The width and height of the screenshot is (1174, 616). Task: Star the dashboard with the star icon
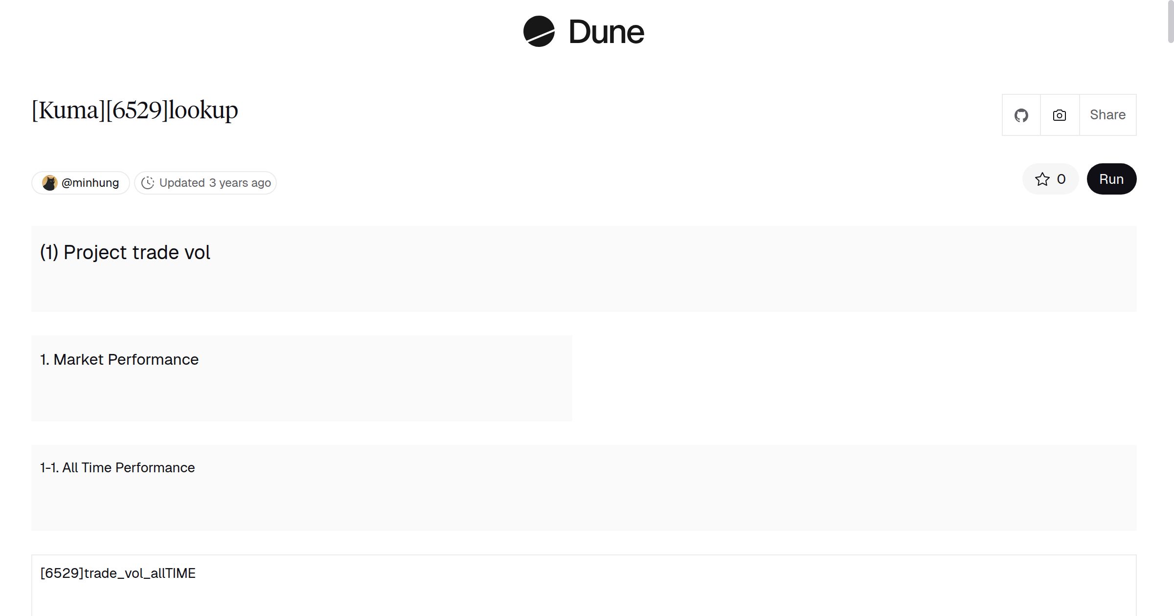click(1042, 179)
